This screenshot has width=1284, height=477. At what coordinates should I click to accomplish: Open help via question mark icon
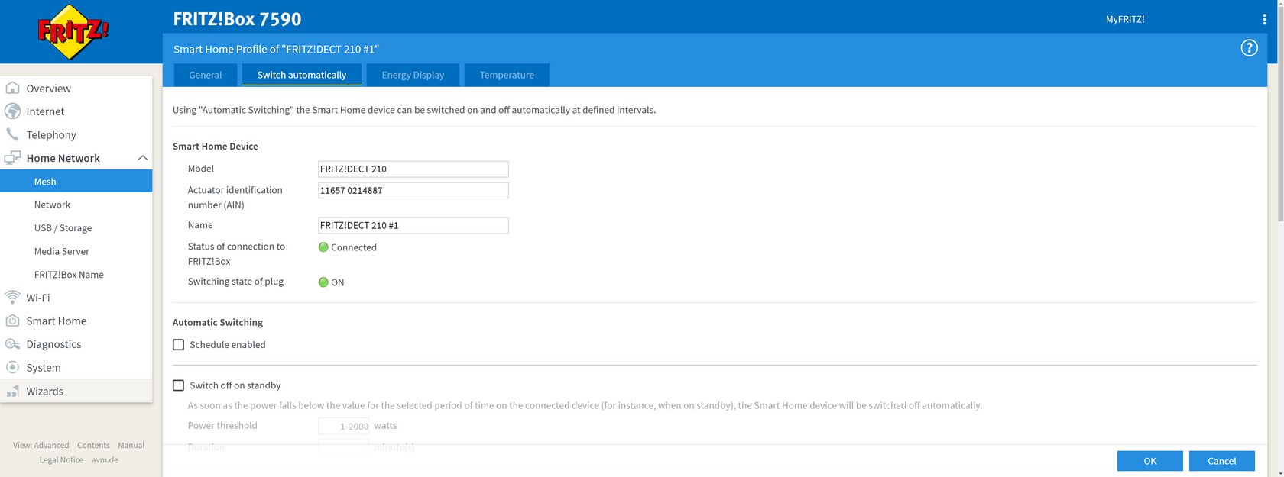[x=1249, y=48]
